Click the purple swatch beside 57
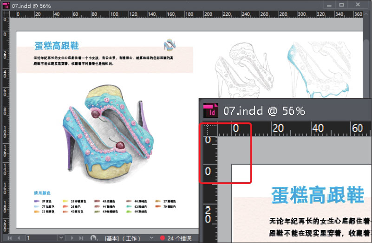 (37, 201)
